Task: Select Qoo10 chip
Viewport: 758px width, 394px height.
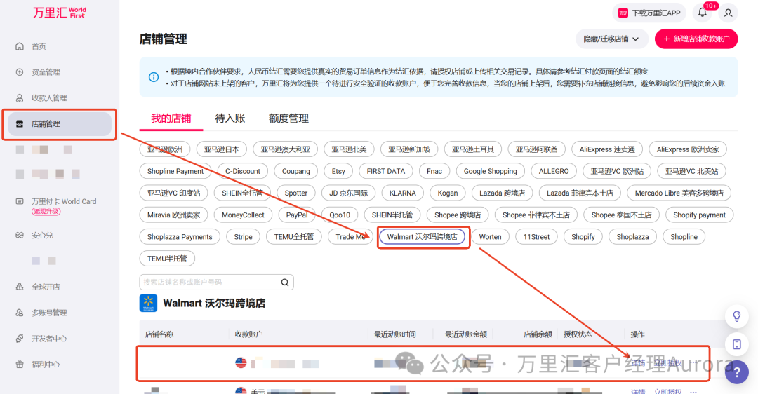Action: click(x=340, y=215)
